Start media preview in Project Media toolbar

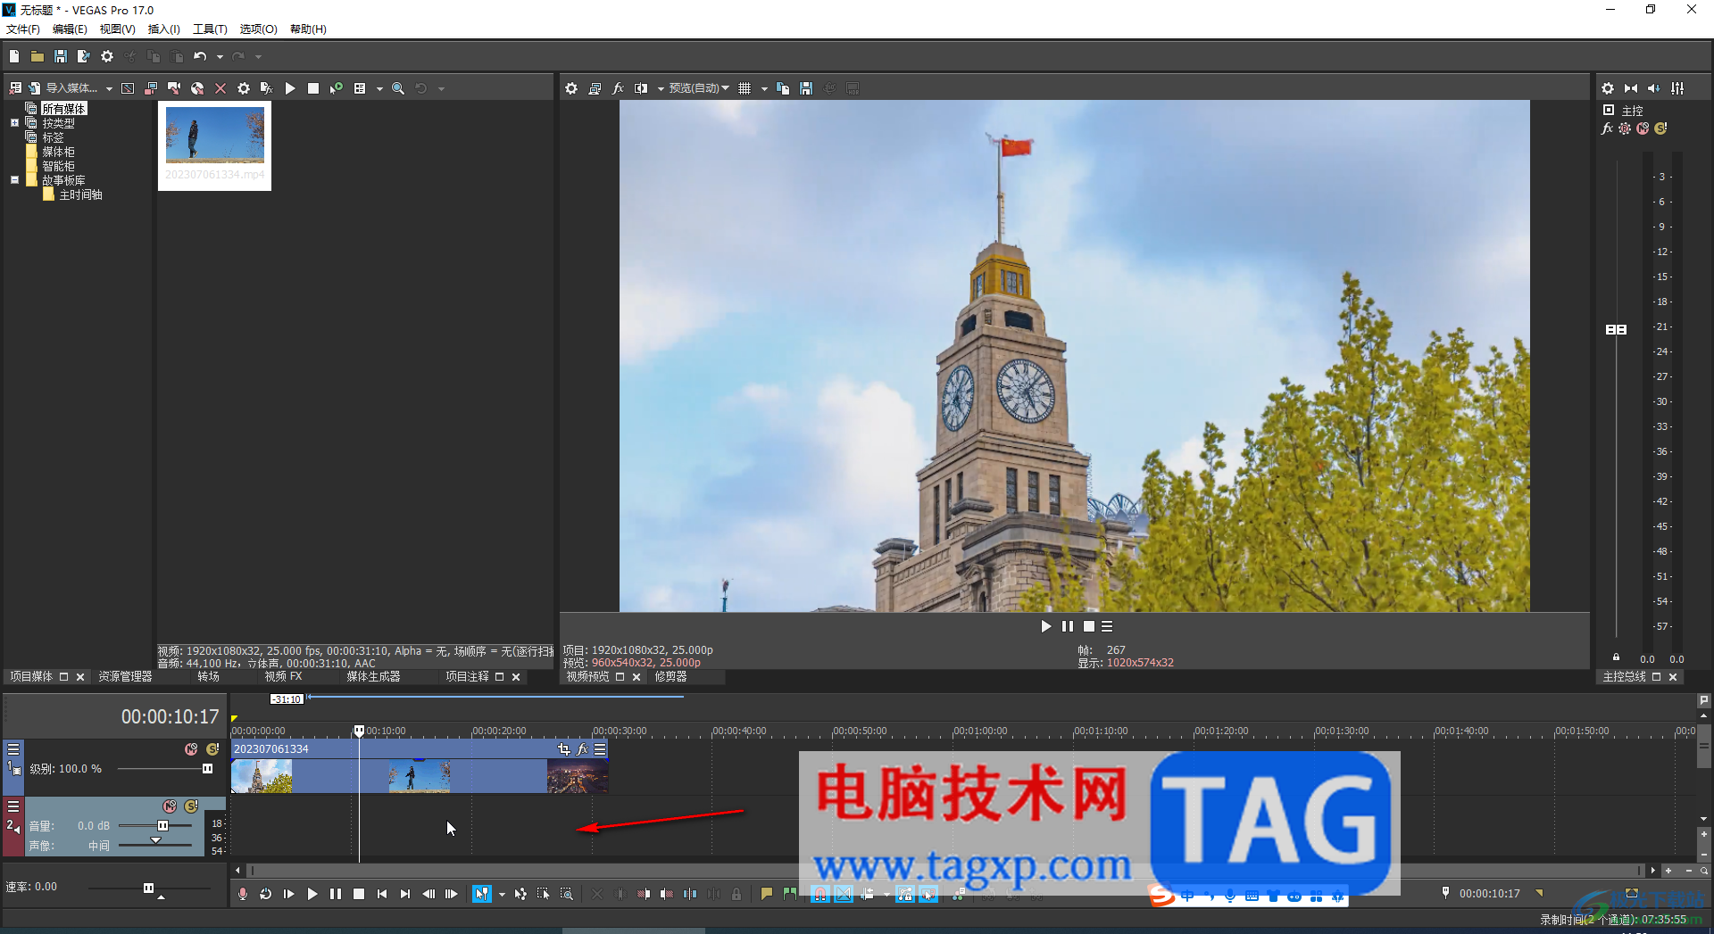click(x=290, y=88)
